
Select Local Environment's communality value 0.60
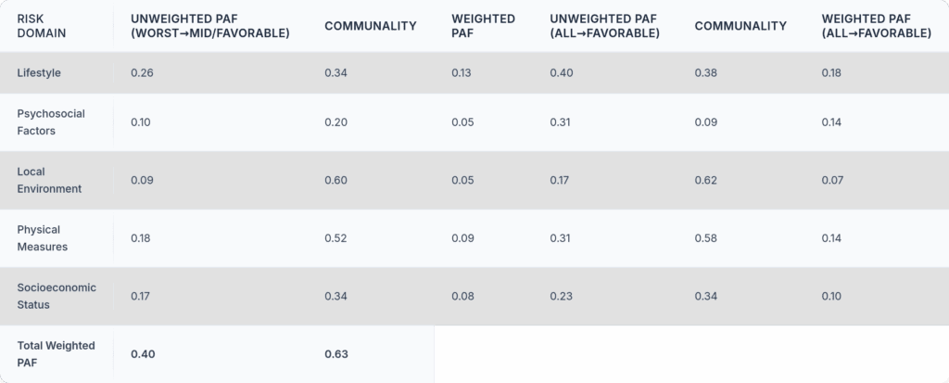pyautogui.click(x=335, y=180)
